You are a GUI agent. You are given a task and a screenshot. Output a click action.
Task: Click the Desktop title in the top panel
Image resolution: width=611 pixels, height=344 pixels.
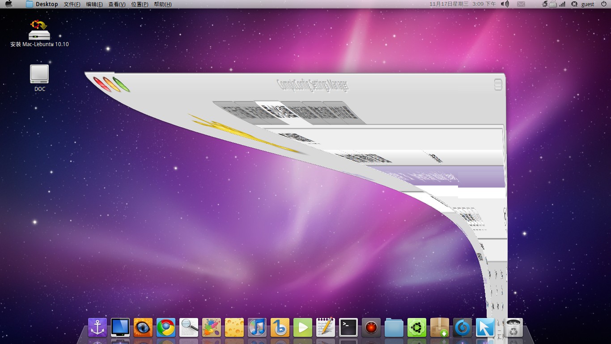[x=47, y=4]
